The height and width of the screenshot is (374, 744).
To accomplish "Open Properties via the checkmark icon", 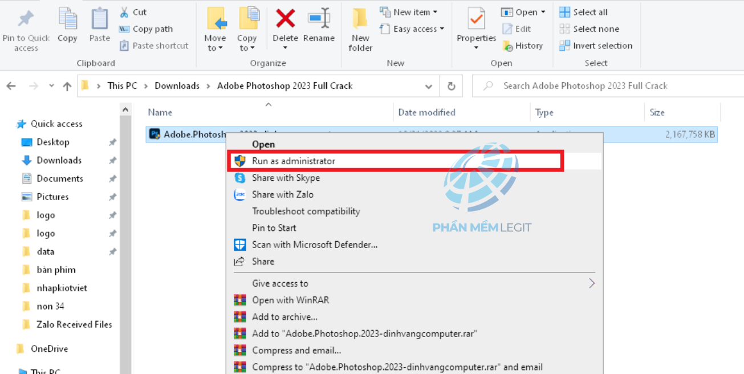I will (x=476, y=19).
